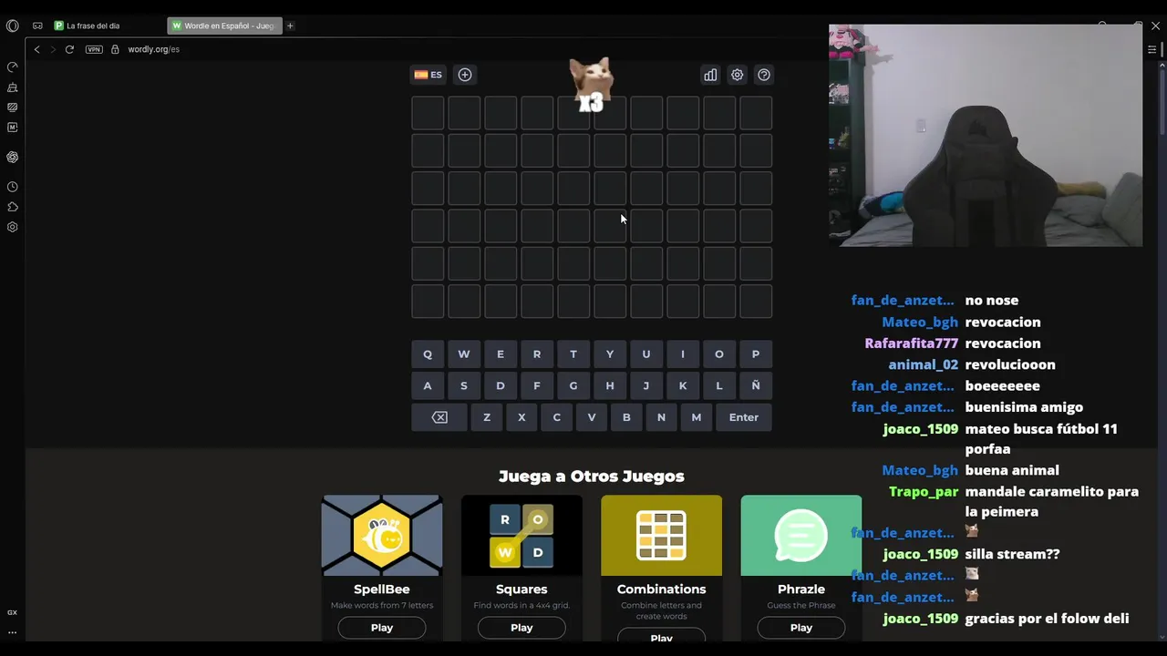Screen dimensions: 1167x656
Task: Click the R key on the keyboard
Action: tap(537, 354)
